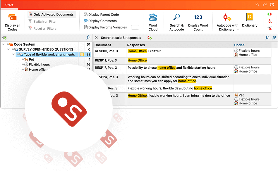Screen dimensions: 278x171
Task: Click the clock icon of Flexible hours code
Action: (x=26, y=64)
